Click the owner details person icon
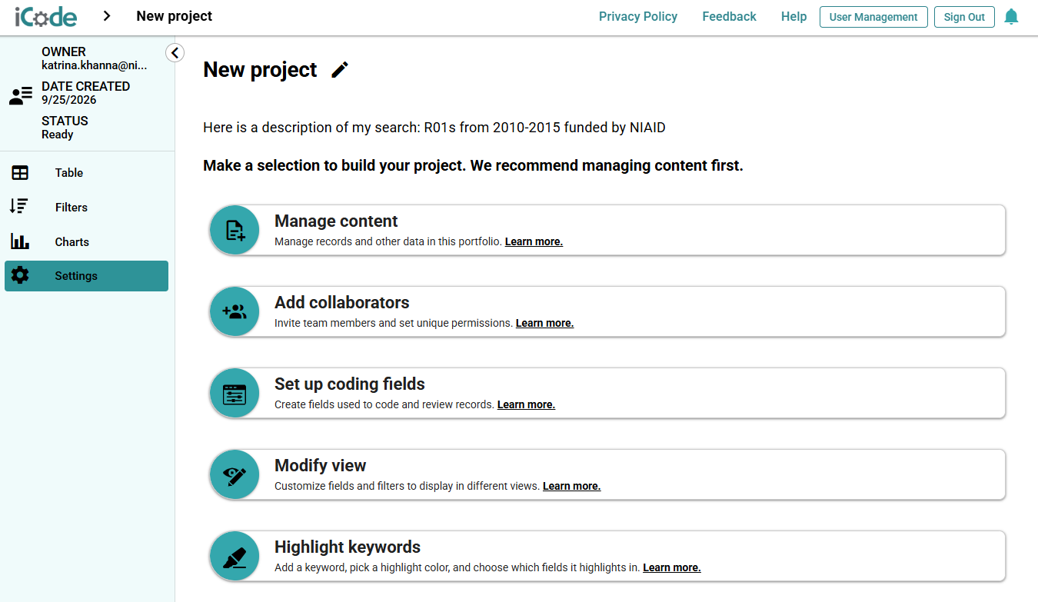The height and width of the screenshot is (602, 1038). (21, 96)
